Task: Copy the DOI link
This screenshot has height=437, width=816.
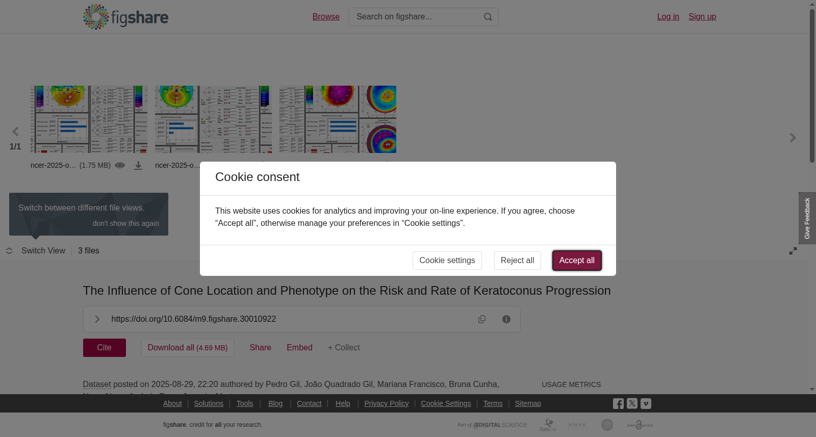Action: [482, 319]
